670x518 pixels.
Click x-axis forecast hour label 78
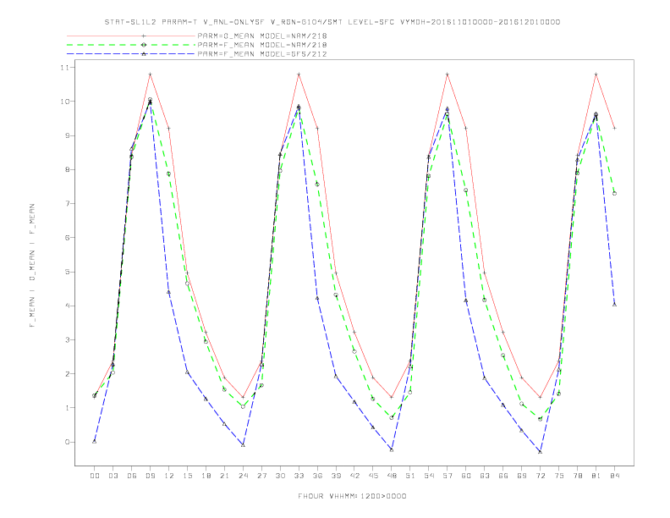pos(578,476)
